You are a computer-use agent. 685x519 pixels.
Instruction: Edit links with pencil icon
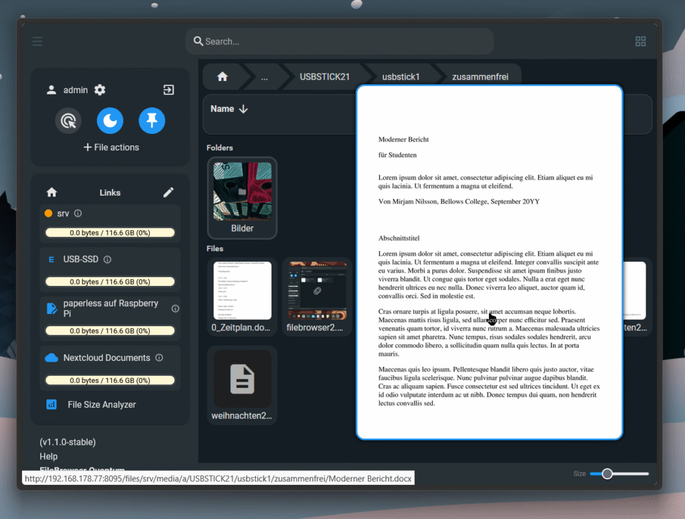pos(169,192)
